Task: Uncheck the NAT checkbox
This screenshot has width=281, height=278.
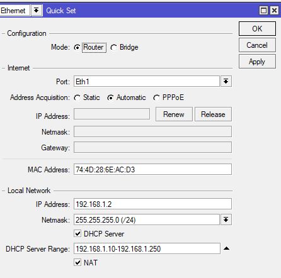Action: pos(77,262)
